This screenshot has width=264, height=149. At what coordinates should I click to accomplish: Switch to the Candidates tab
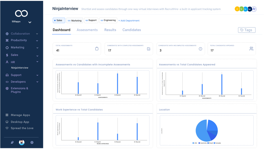[x=132, y=30]
